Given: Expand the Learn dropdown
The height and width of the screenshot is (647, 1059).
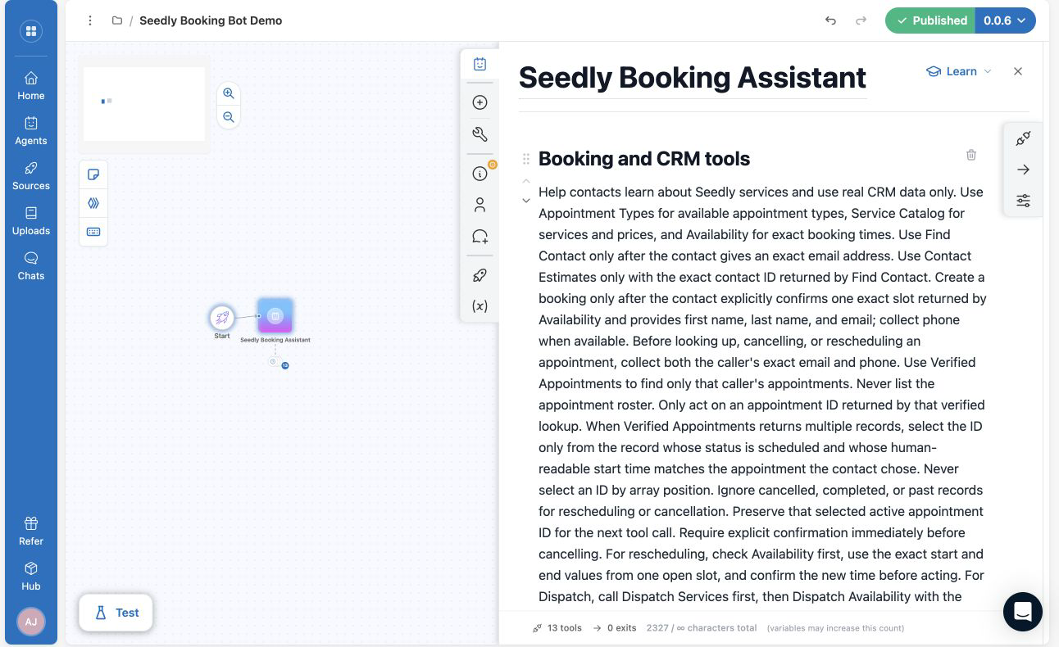Looking at the screenshot, I should [x=959, y=71].
